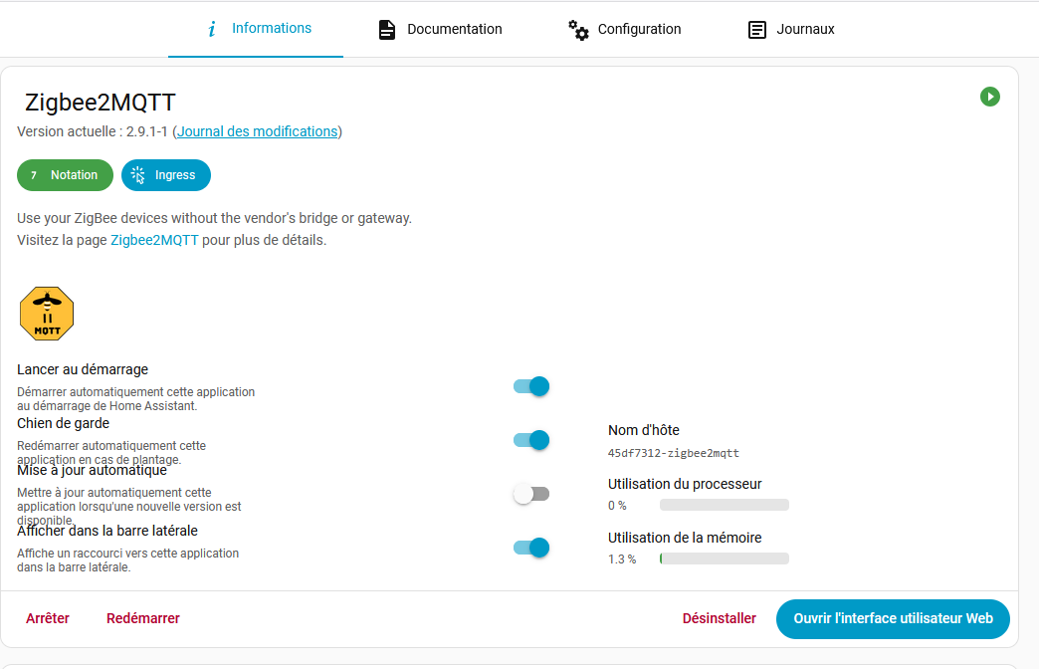
Task: Click Ouvrir l'interface utilisateur Web button
Action: 893,618
